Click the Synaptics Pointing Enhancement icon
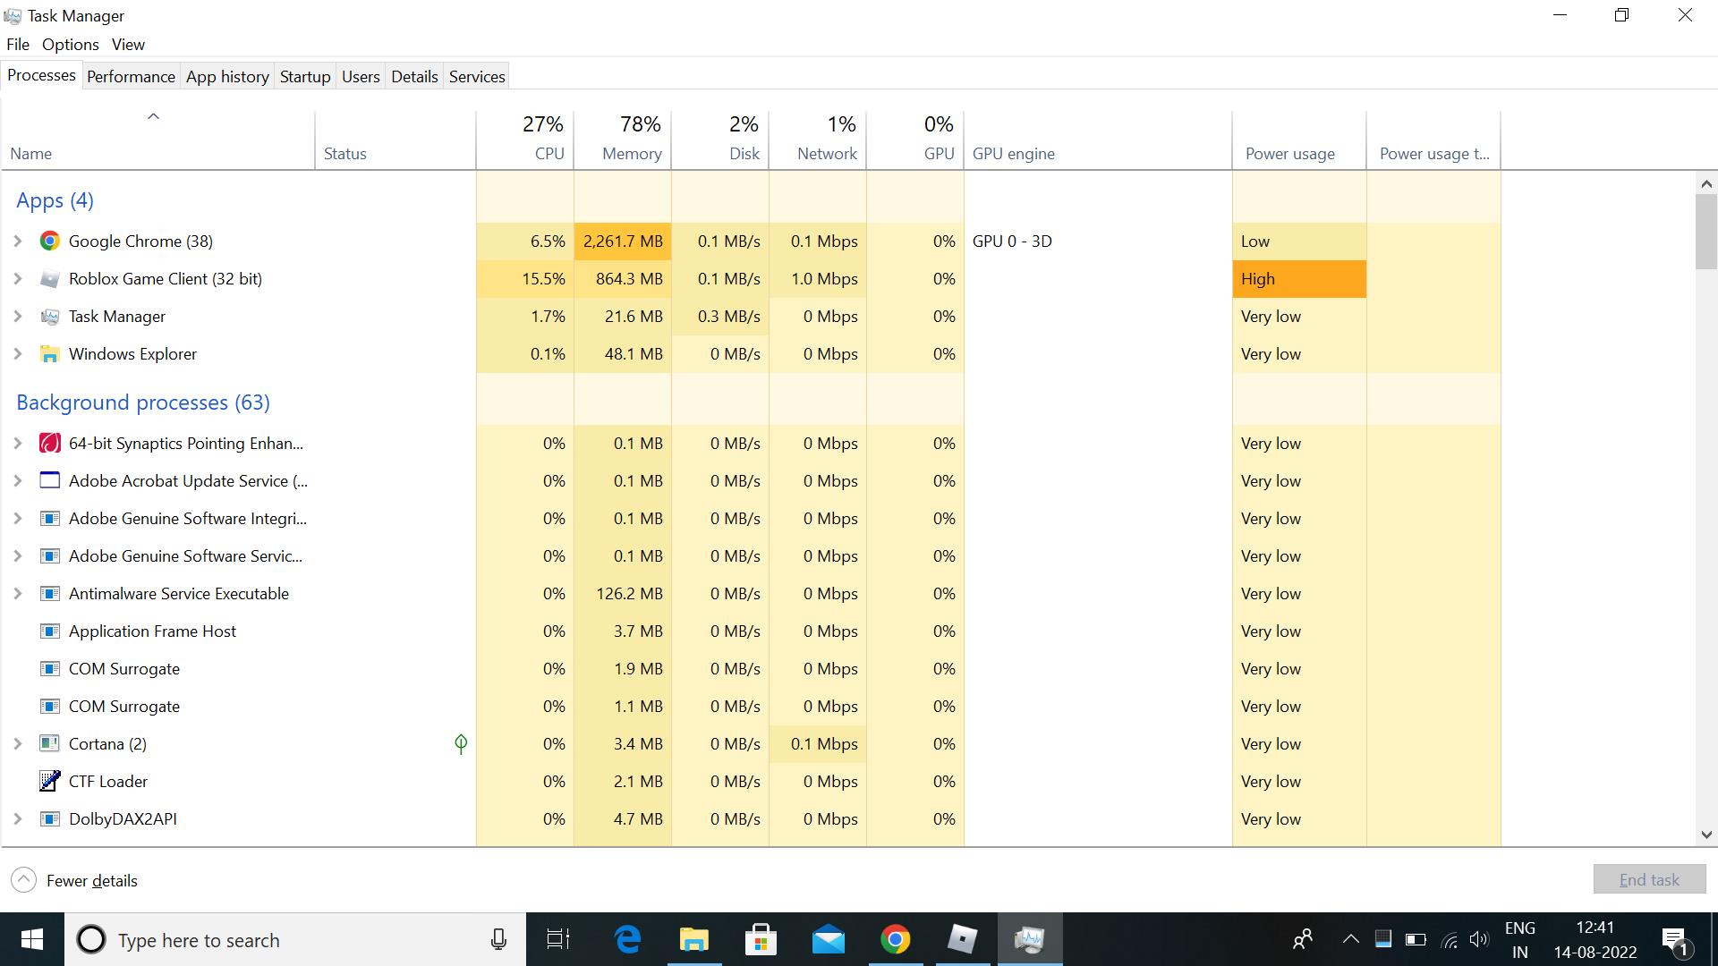Screen dimensions: 1718x966 coord(50,444)
